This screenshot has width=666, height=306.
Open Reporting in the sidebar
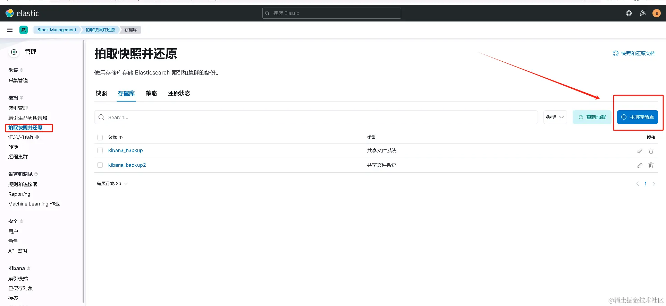pyautogui.click(x=19, y=194)
